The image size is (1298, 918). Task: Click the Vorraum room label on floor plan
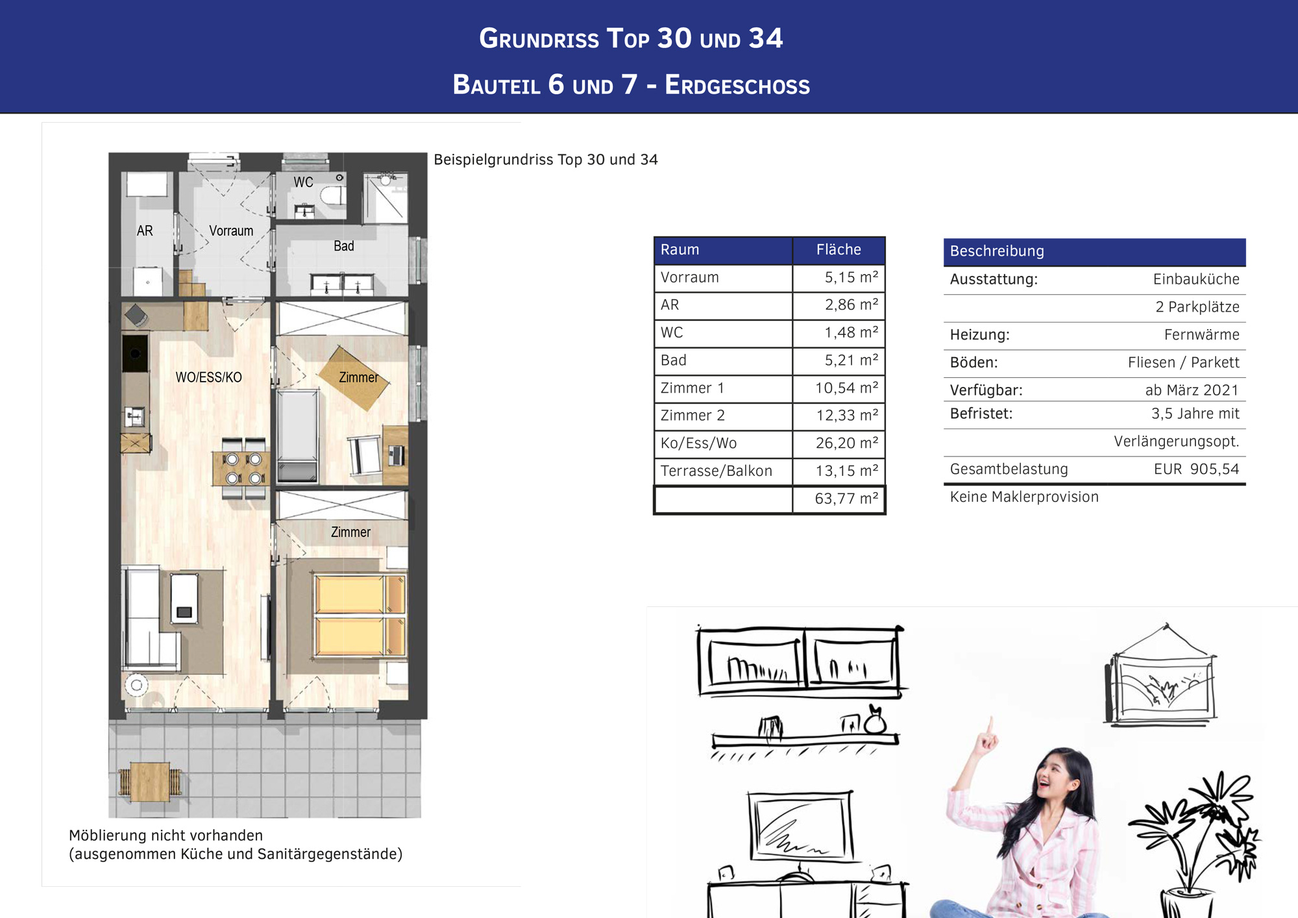pos(231,231)
